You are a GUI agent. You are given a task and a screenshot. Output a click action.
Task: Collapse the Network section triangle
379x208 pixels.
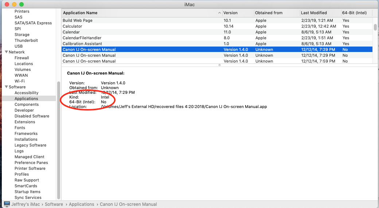pos(6,52)
